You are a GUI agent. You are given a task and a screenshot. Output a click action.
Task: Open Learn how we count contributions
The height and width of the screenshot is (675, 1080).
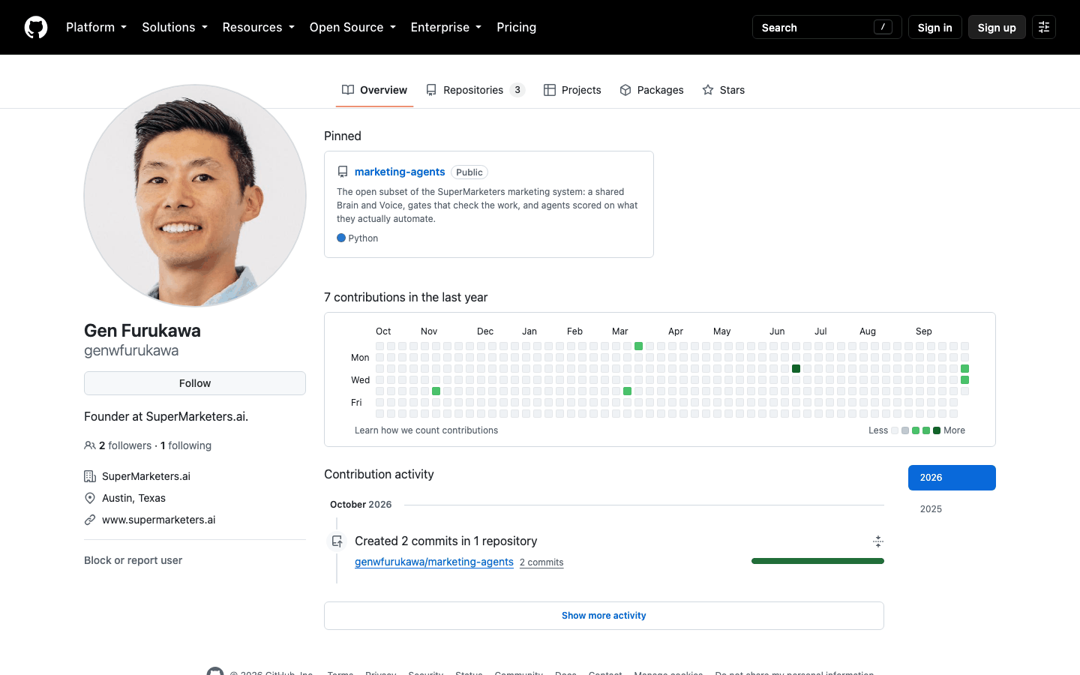(426, 430)
